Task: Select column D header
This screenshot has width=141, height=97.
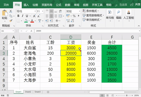Action: tap(71, 37)
